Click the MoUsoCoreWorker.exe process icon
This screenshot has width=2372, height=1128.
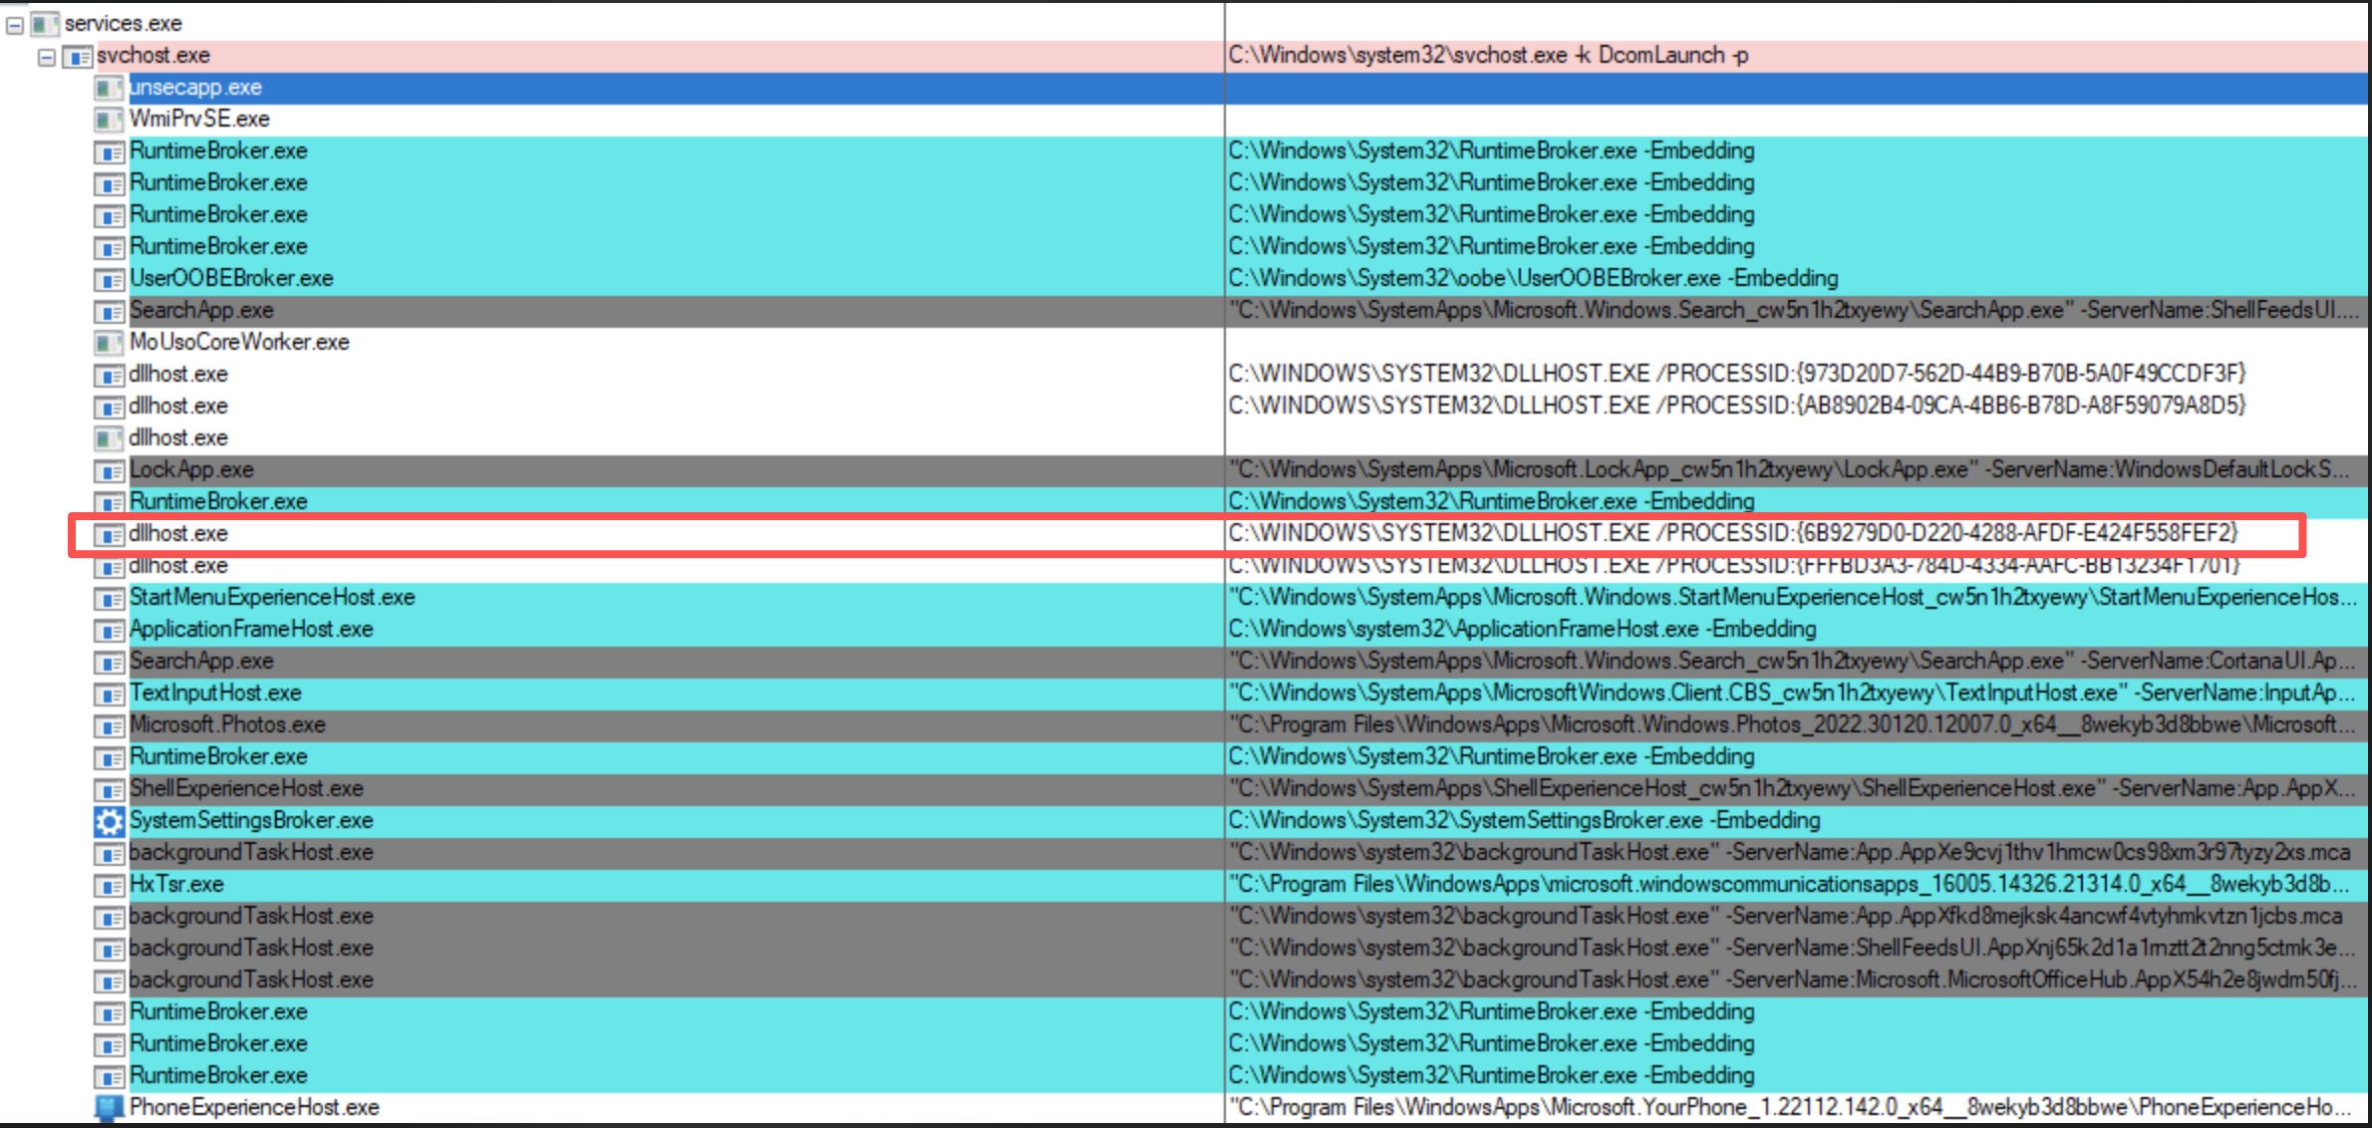(x=109, y=344)
